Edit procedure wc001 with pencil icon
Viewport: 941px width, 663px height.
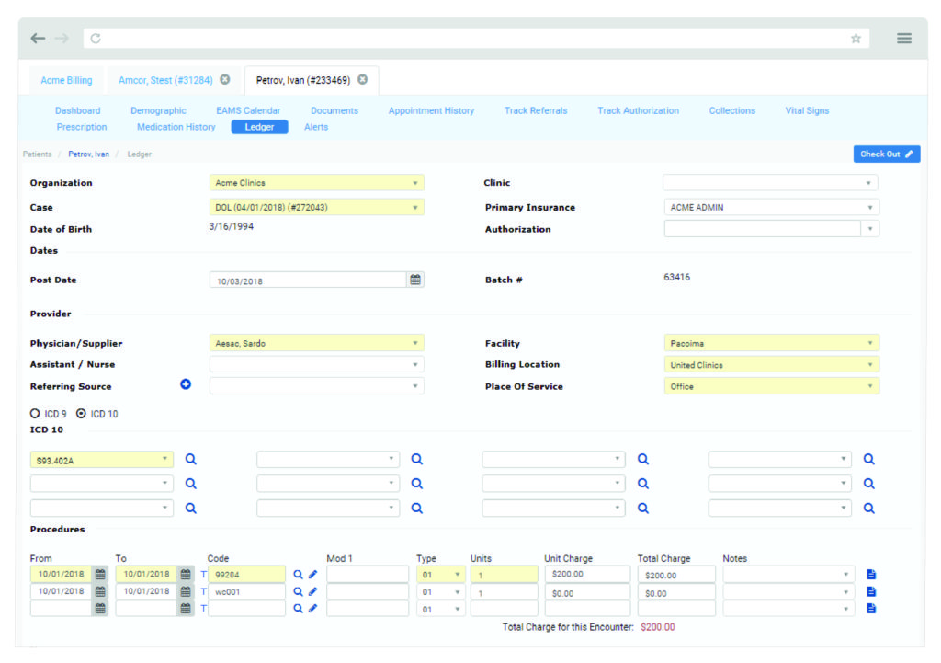[x=312, y=591]
